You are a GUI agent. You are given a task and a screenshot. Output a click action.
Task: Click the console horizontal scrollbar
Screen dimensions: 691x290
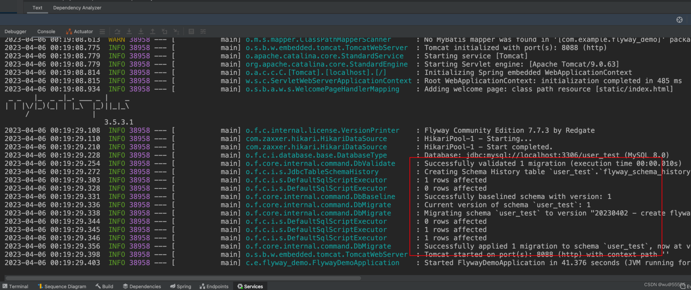pos(183,278)
